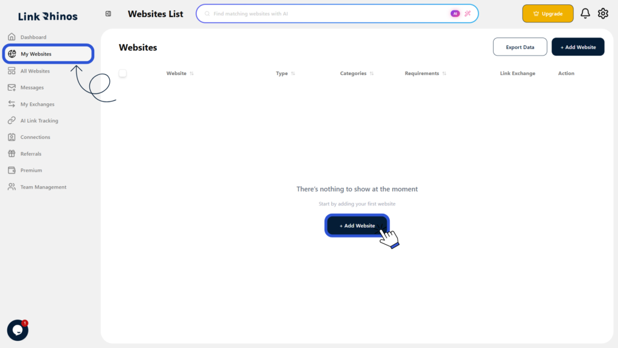This screenshot has height=348, width=618.
Task: Open the notifications bell icon
Action: (x=585, y=13)
